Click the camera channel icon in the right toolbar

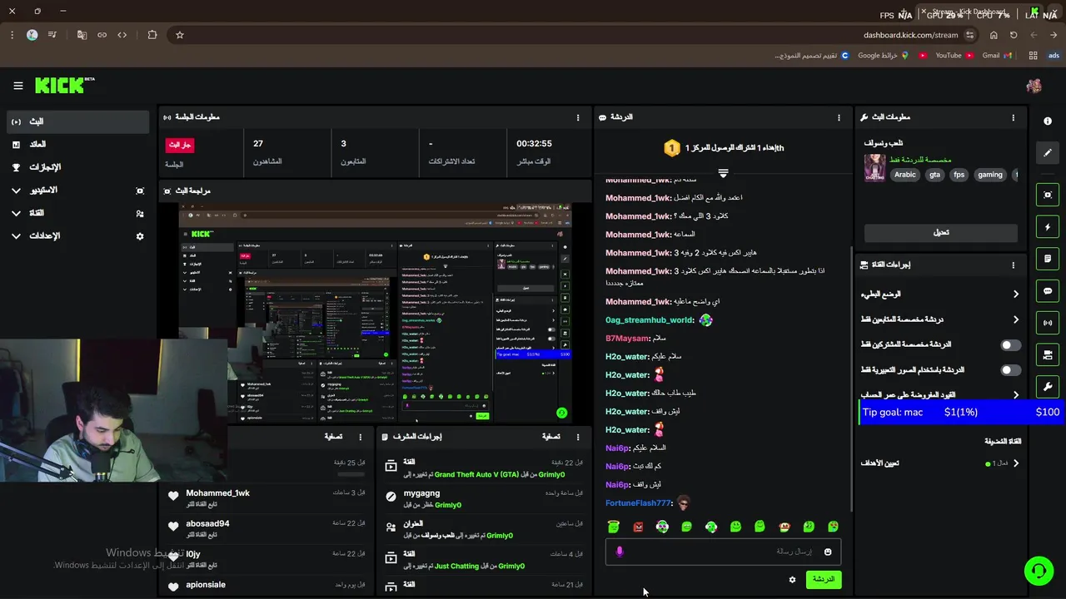tap(1048, 355)
